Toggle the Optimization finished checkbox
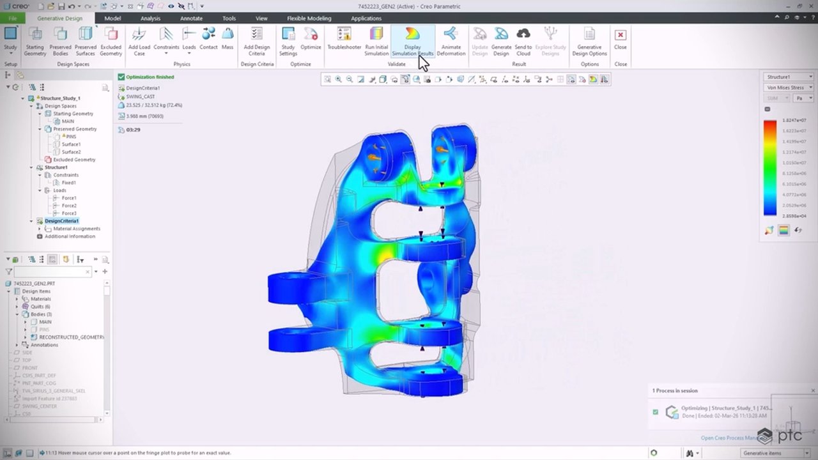 (x=121, y=77)
